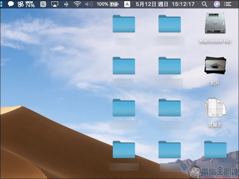Open Notification Center list icon
The width and height of the screenshot is (239, 179).
coord(228,4)
